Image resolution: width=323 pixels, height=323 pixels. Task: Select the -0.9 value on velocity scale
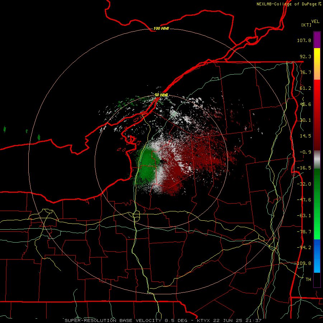[305, 152]
